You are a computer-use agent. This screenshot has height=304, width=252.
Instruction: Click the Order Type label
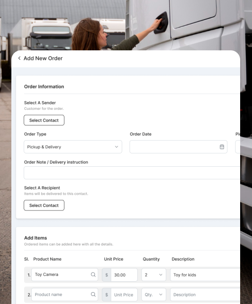click(35, 134)
